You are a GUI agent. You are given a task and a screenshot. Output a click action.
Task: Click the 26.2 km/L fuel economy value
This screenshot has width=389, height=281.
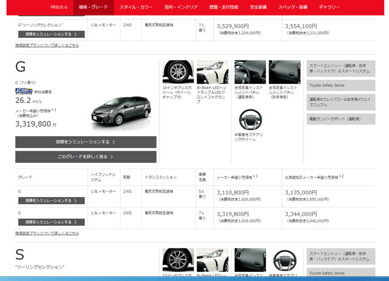coord(28,101)
